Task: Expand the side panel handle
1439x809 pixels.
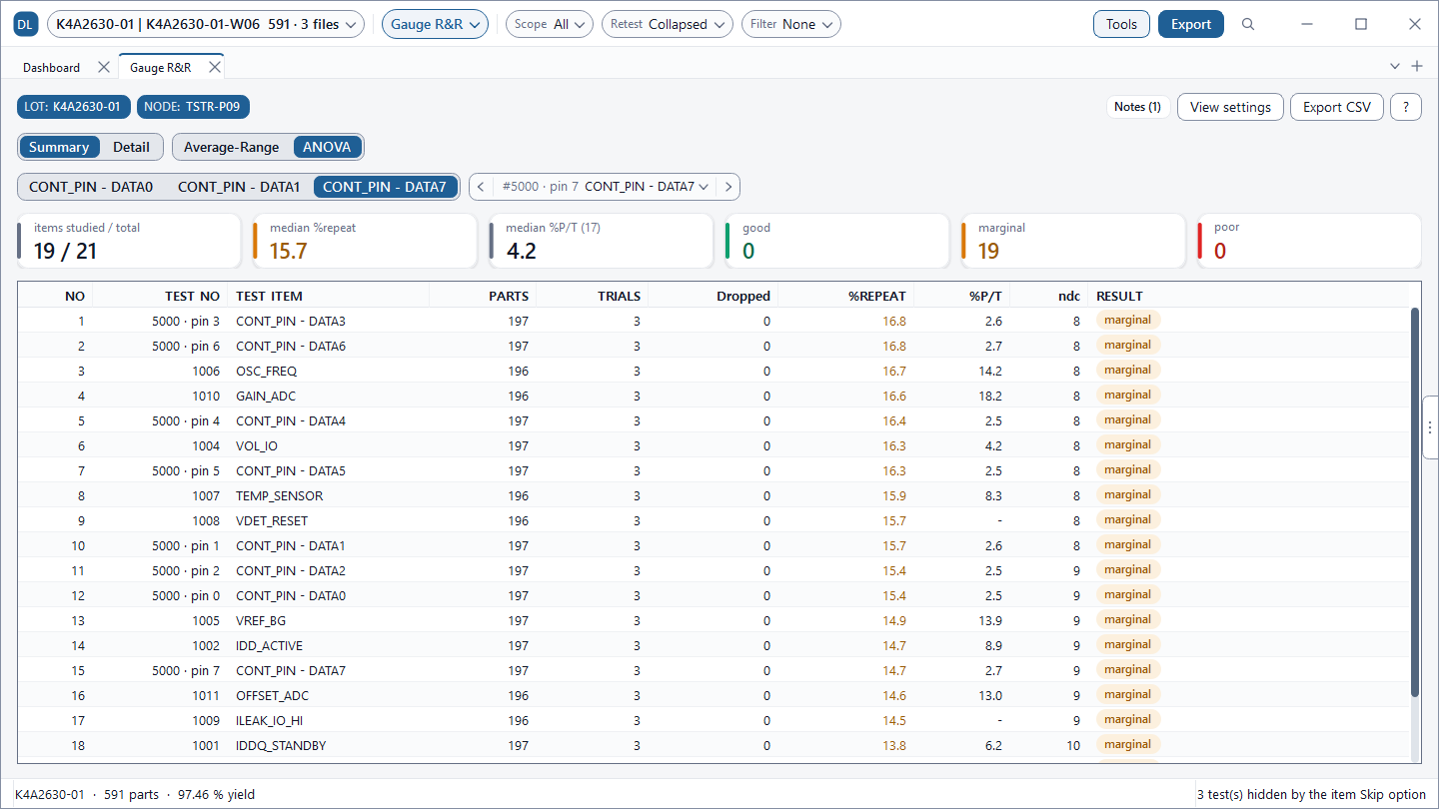Action: coord(1430,427)
